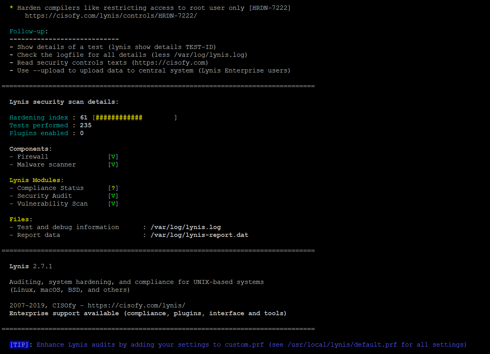The width and height of the screenshot is (490, 354).
Task: Click the yellow hardening index progress bar
Action: pyautogui.click(x=119, y=117)
